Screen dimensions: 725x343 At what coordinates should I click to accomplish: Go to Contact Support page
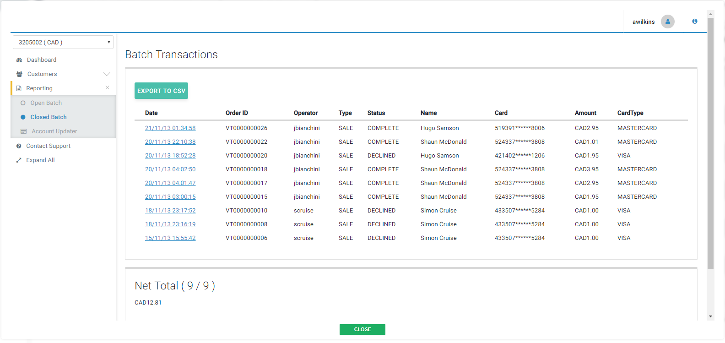pos(48,146)
